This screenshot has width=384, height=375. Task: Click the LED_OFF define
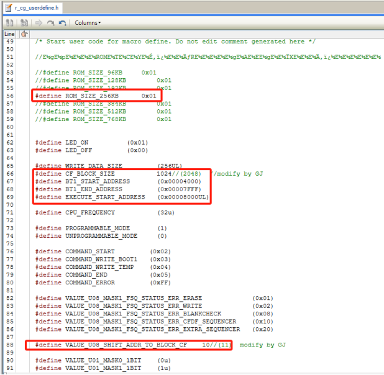(91, 150)
